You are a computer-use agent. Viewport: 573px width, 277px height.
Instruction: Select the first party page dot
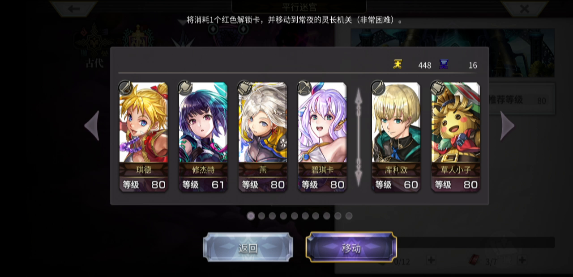[251, 216]
